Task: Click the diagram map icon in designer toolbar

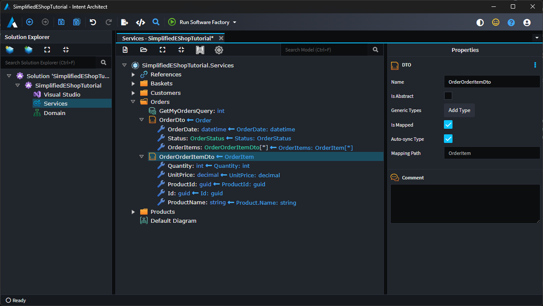Action: tap(200, 50)
